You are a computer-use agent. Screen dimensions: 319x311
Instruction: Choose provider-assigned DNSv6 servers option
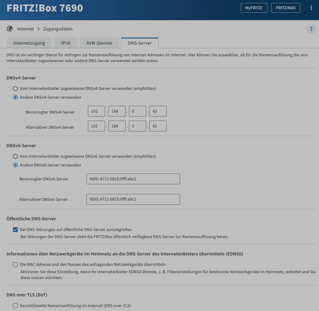[x=15, y=156]
